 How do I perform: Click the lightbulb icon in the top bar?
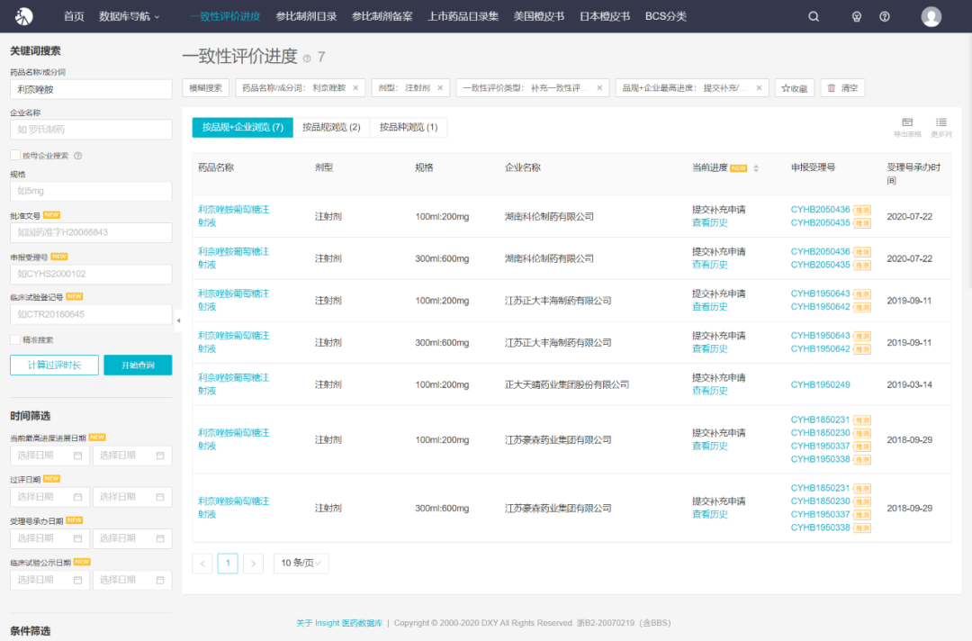coord(857,17)
